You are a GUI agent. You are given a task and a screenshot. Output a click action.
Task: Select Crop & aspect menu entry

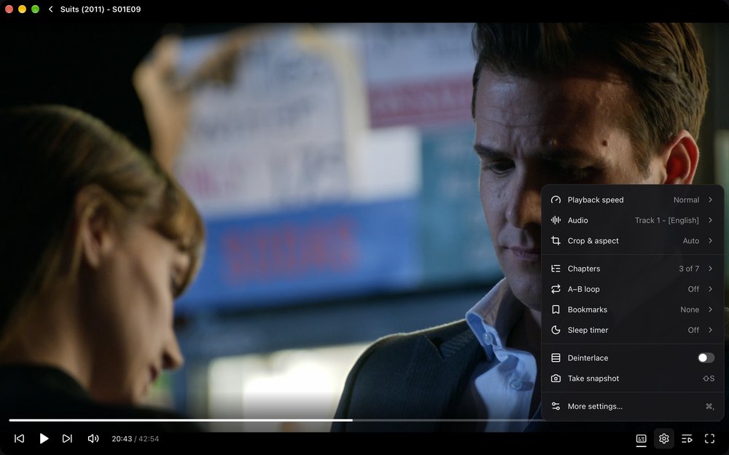(x=632, y=241)
